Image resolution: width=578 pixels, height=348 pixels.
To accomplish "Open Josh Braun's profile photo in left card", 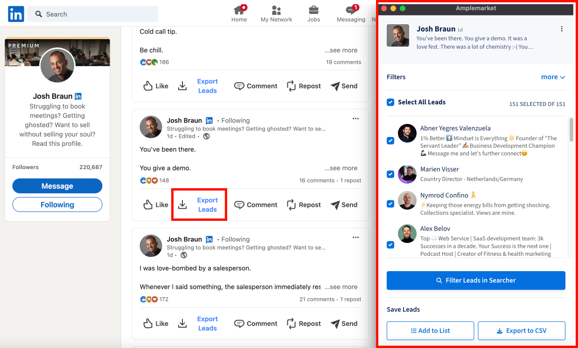I will pos(57,65).
